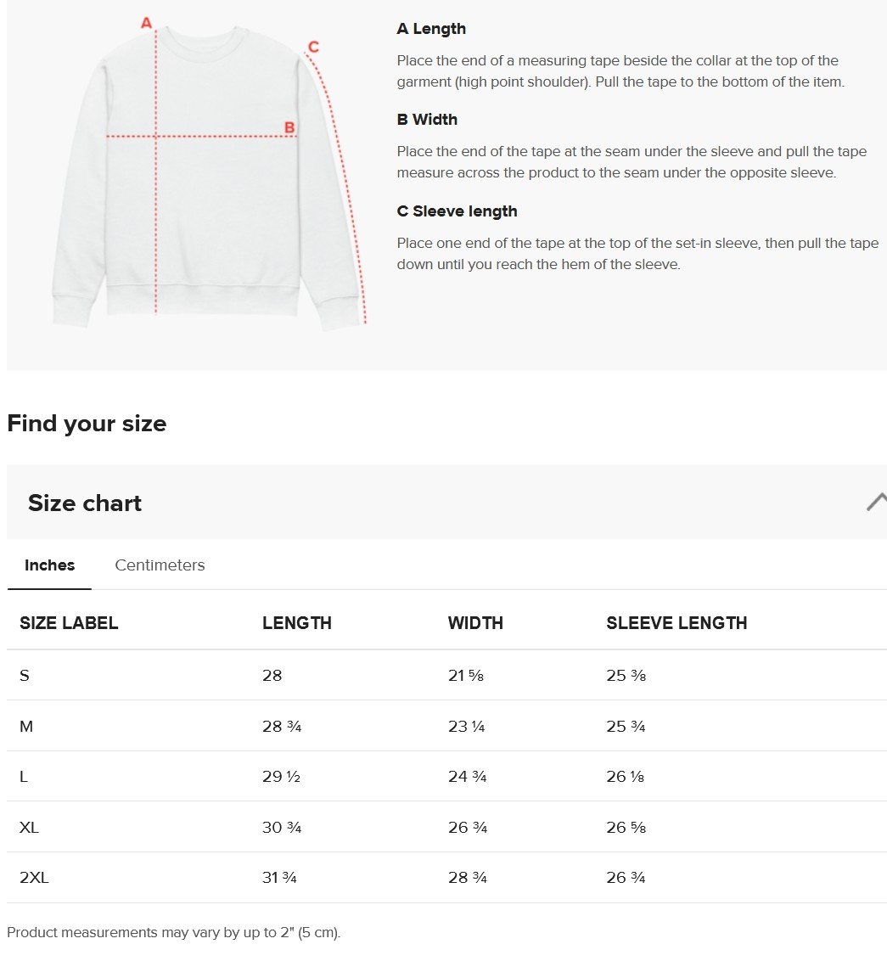Select the XL size row
Image resolution: width=887 pixels, height=961 pixels.
point(446,828)
